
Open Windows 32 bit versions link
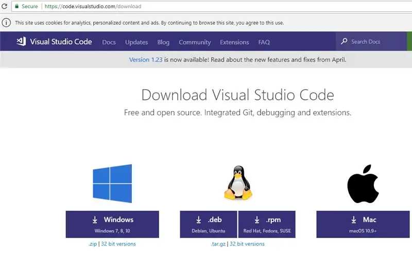pos(118,244)
